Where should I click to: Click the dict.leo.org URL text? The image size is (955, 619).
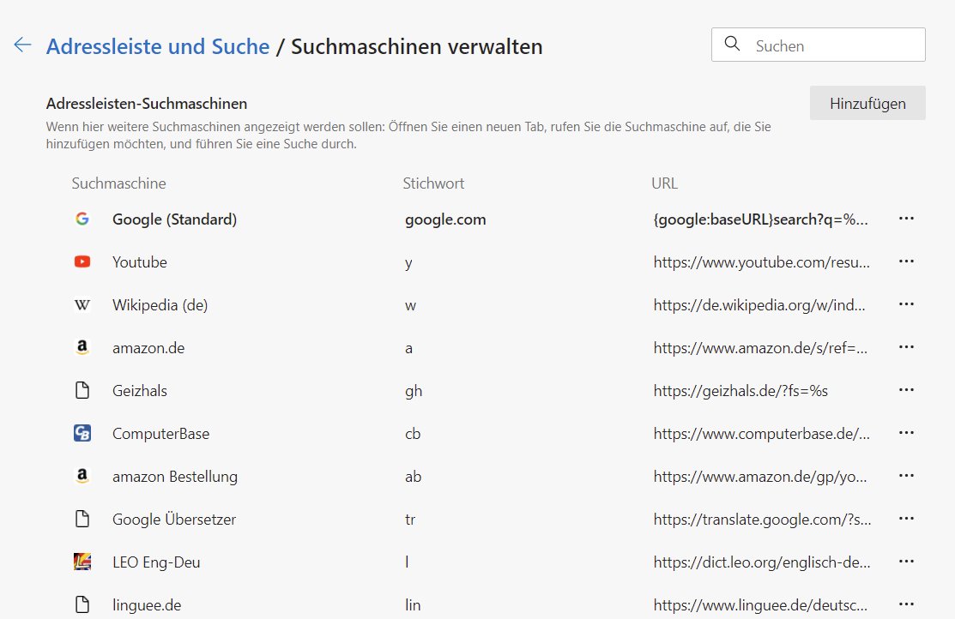[x=761, y=562]
